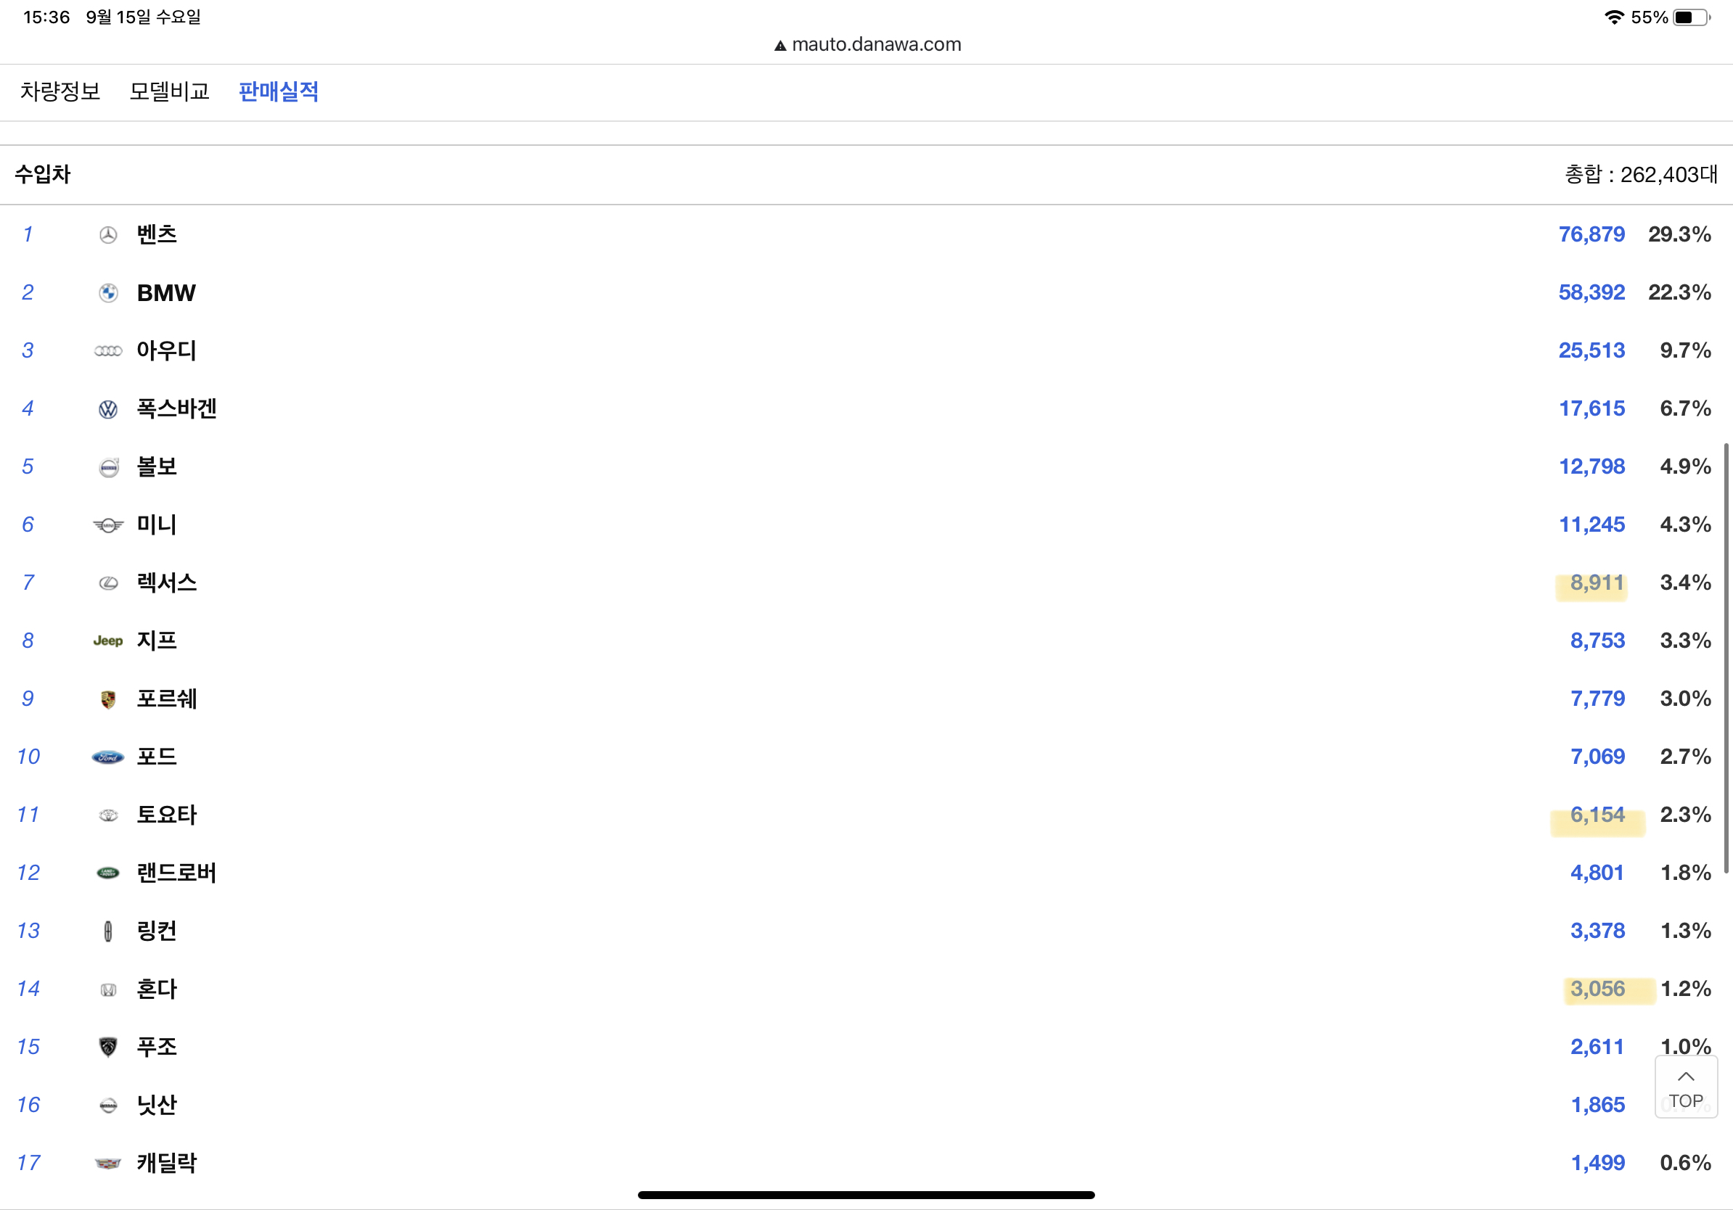Click highlighted sales figure 8,911

click(1597, 583)
